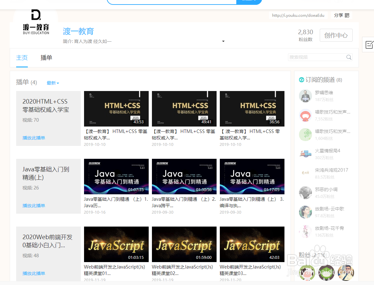Open the 火星情报局4 channel avatar
This screenshot has height=285, width=374.
[305, 154]
